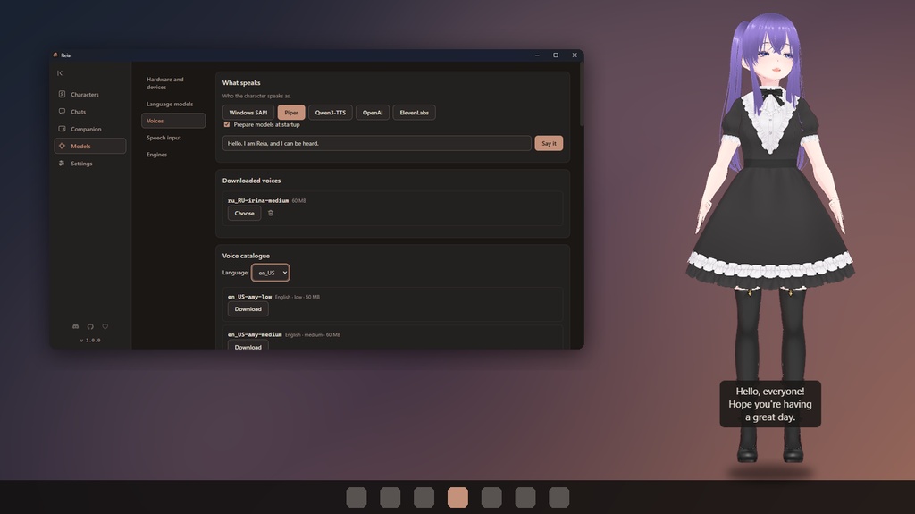Click the 'en_US-amy-low' voice name

[x=250, y=297]
